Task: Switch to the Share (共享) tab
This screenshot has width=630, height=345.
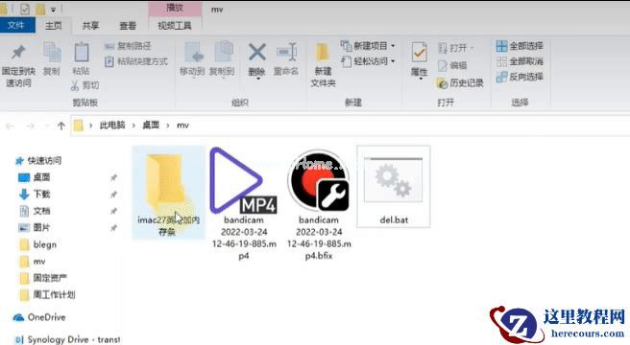Action: 90,26
